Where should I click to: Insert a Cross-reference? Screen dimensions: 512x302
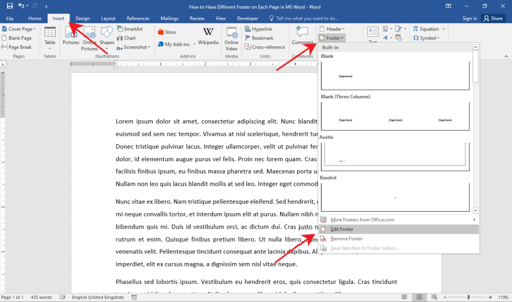click(x=265, y=47)
